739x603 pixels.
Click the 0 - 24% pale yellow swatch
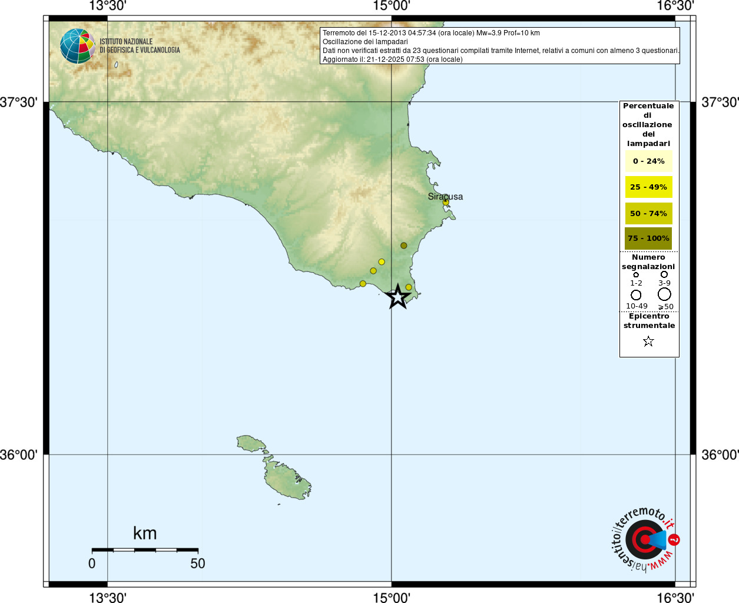648,161
